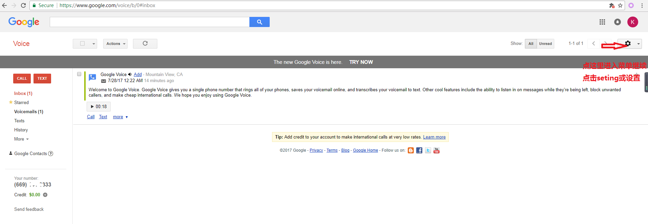This screenshot has width=648, height=224.
Task: Open the Privacy footer link
Action: [316, 150]
